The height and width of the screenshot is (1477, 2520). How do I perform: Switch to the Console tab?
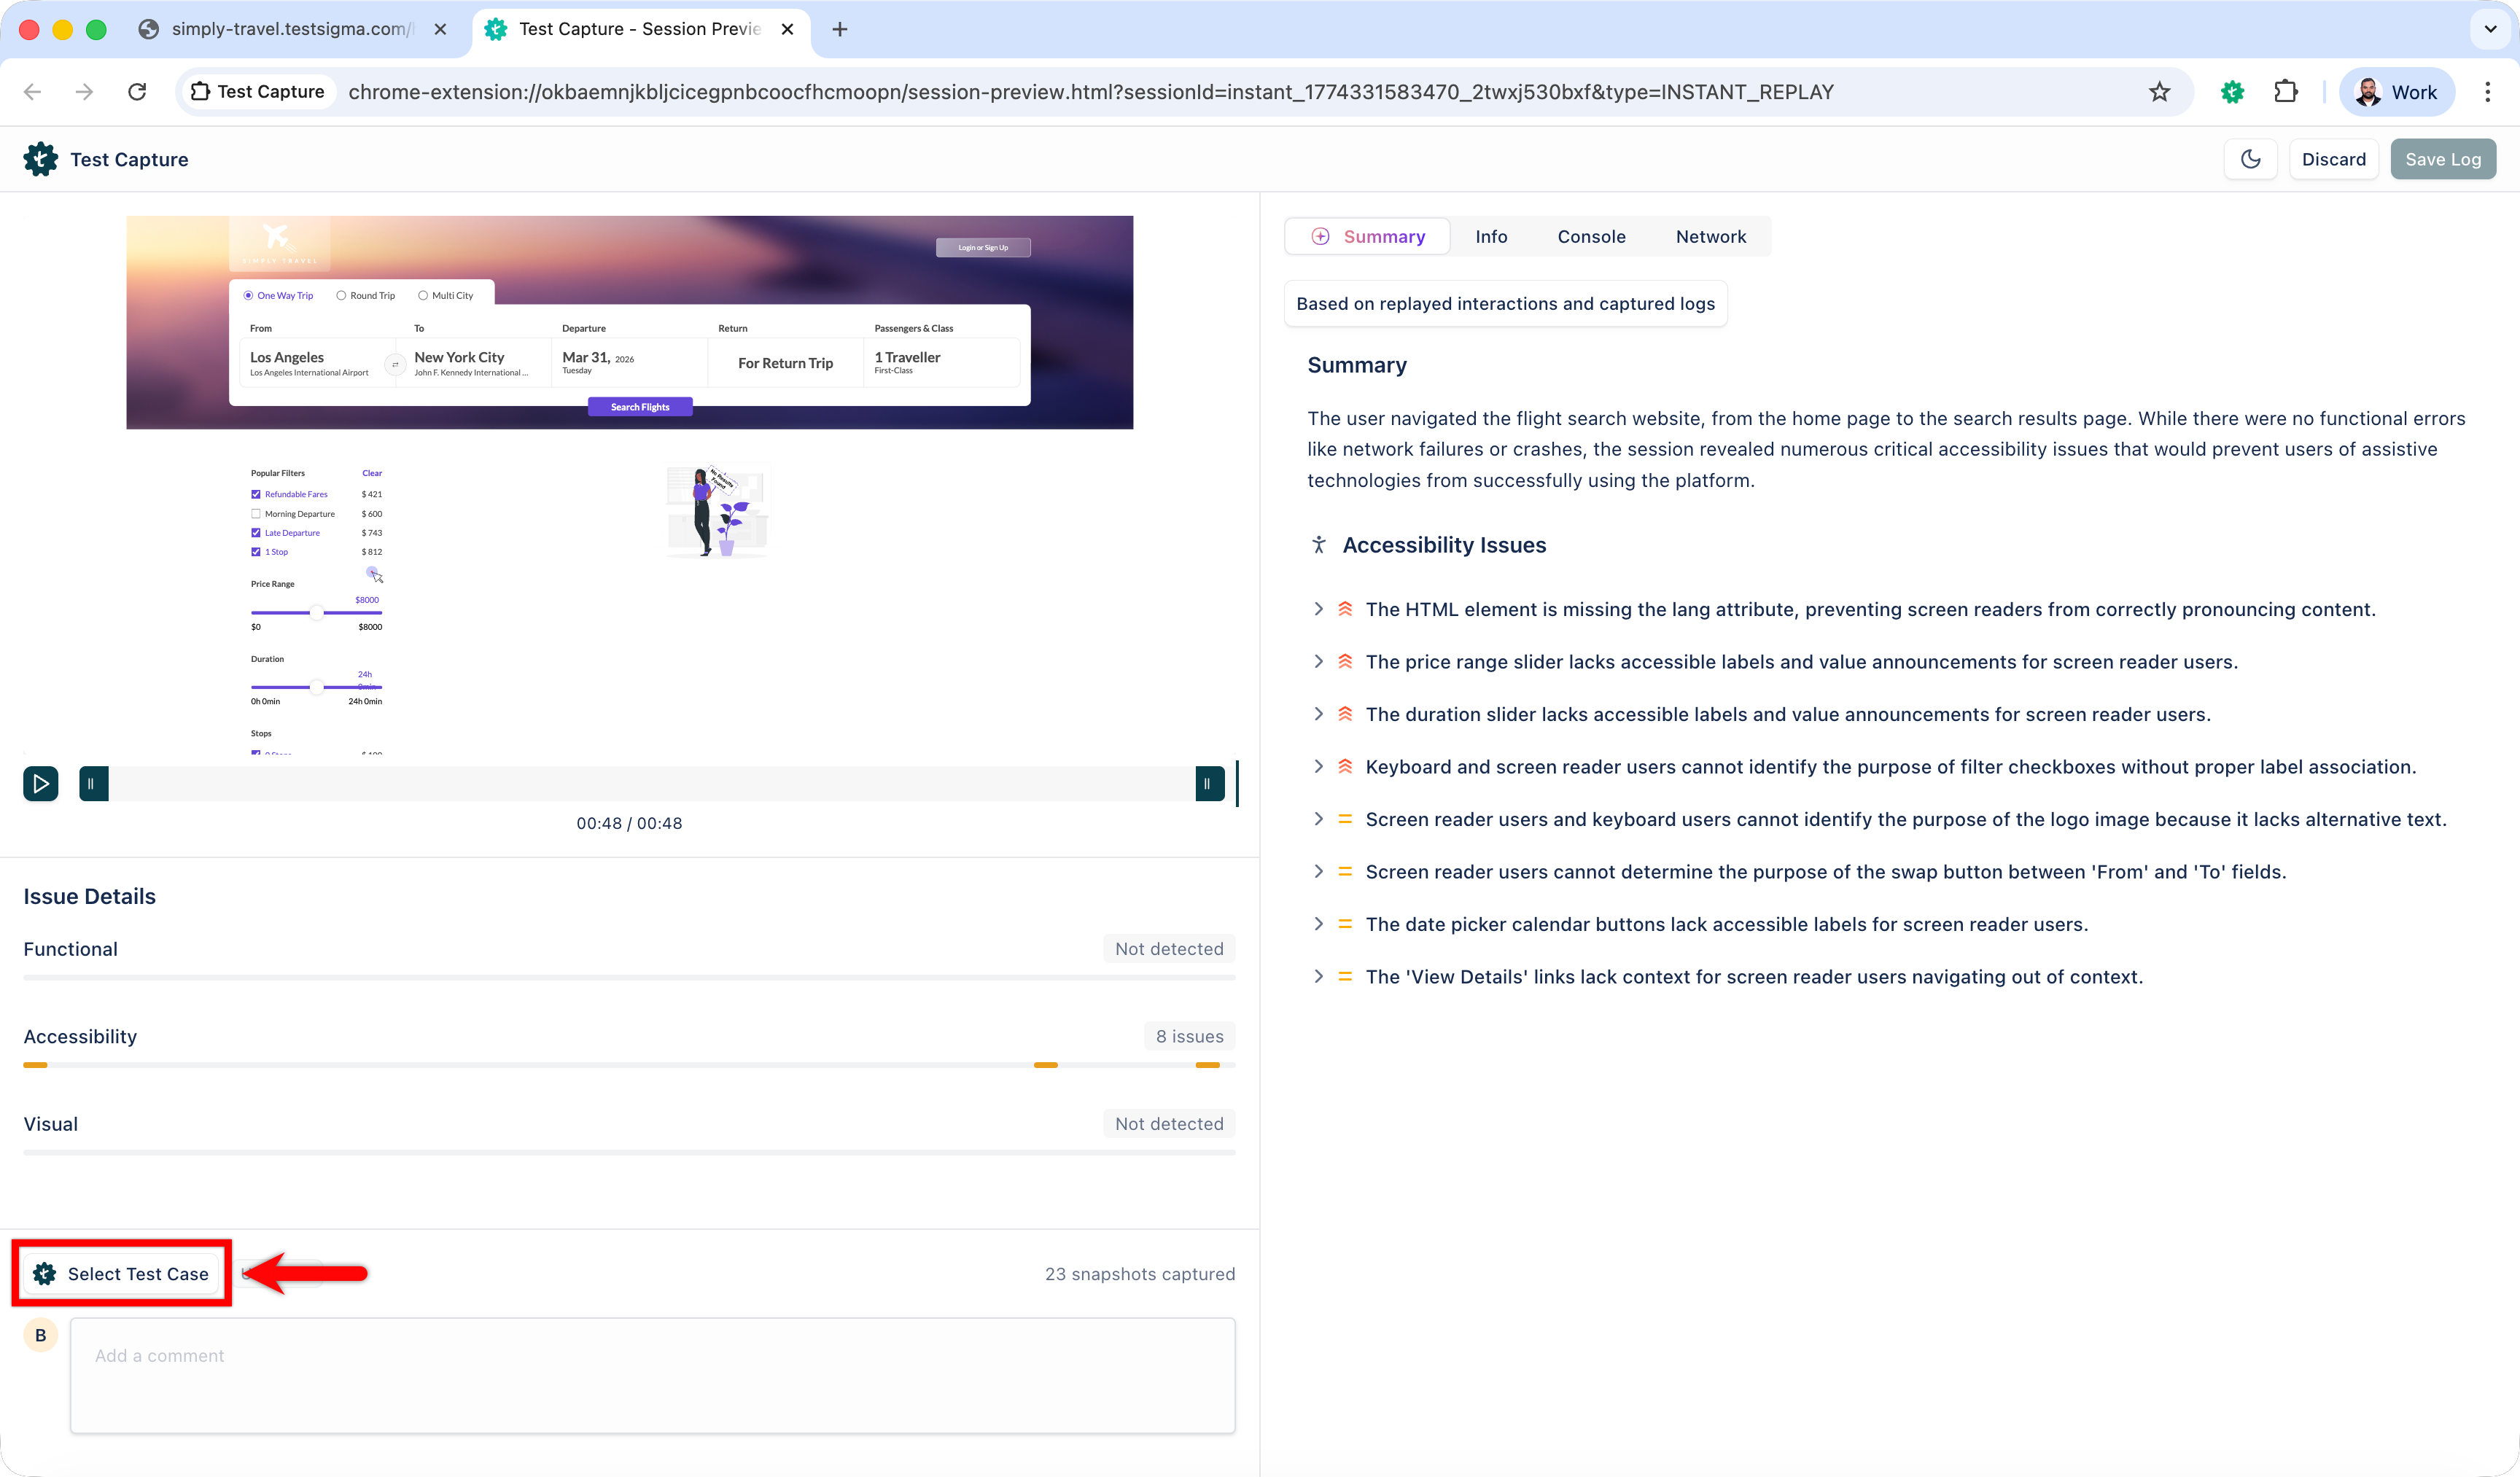tap(1591, 236)
